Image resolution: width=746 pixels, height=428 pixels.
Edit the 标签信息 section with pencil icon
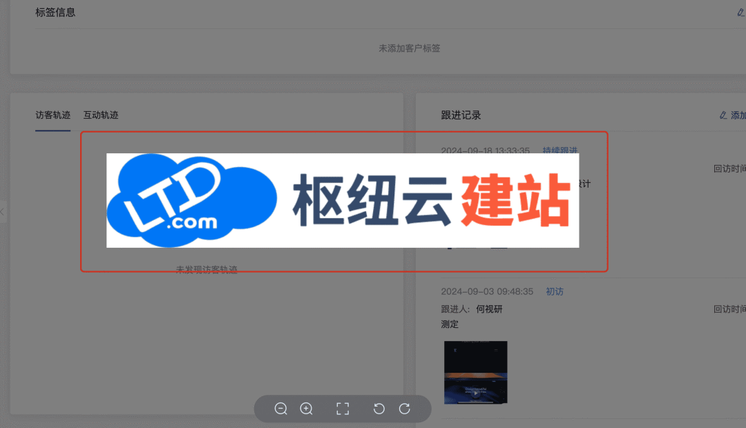tap(740, 12)
